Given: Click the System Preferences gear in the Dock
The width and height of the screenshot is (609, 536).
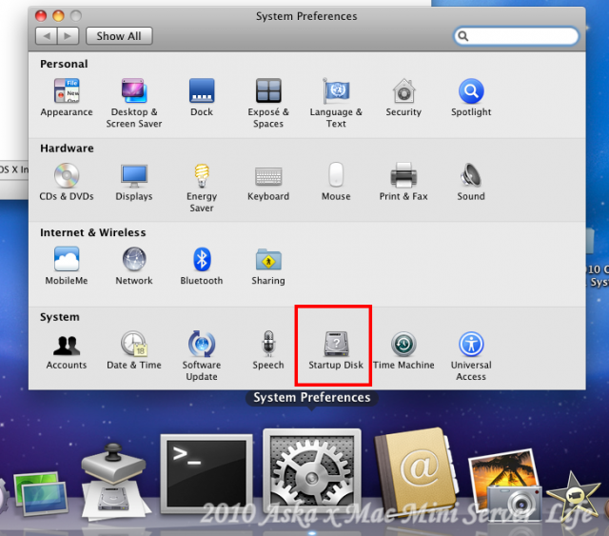Looking at the screenshot, I should pyautogui.click(x=312, y=470).
